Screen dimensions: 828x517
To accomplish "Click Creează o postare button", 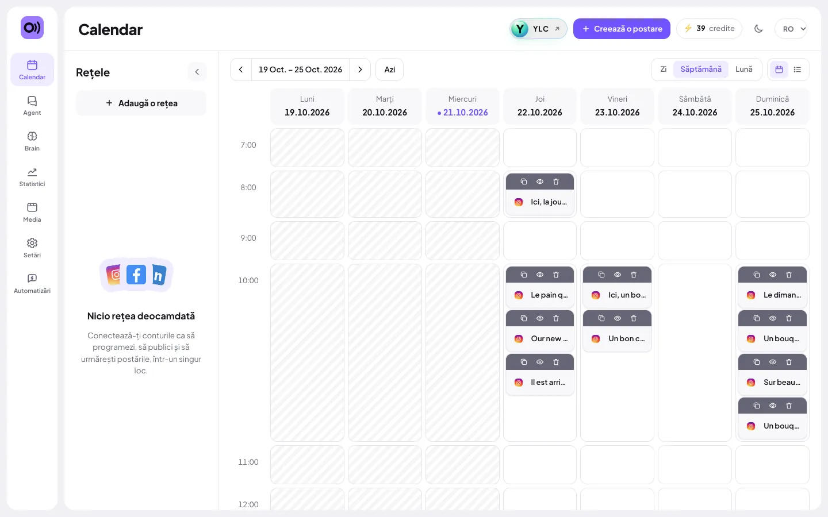I will tap(622, 29).
